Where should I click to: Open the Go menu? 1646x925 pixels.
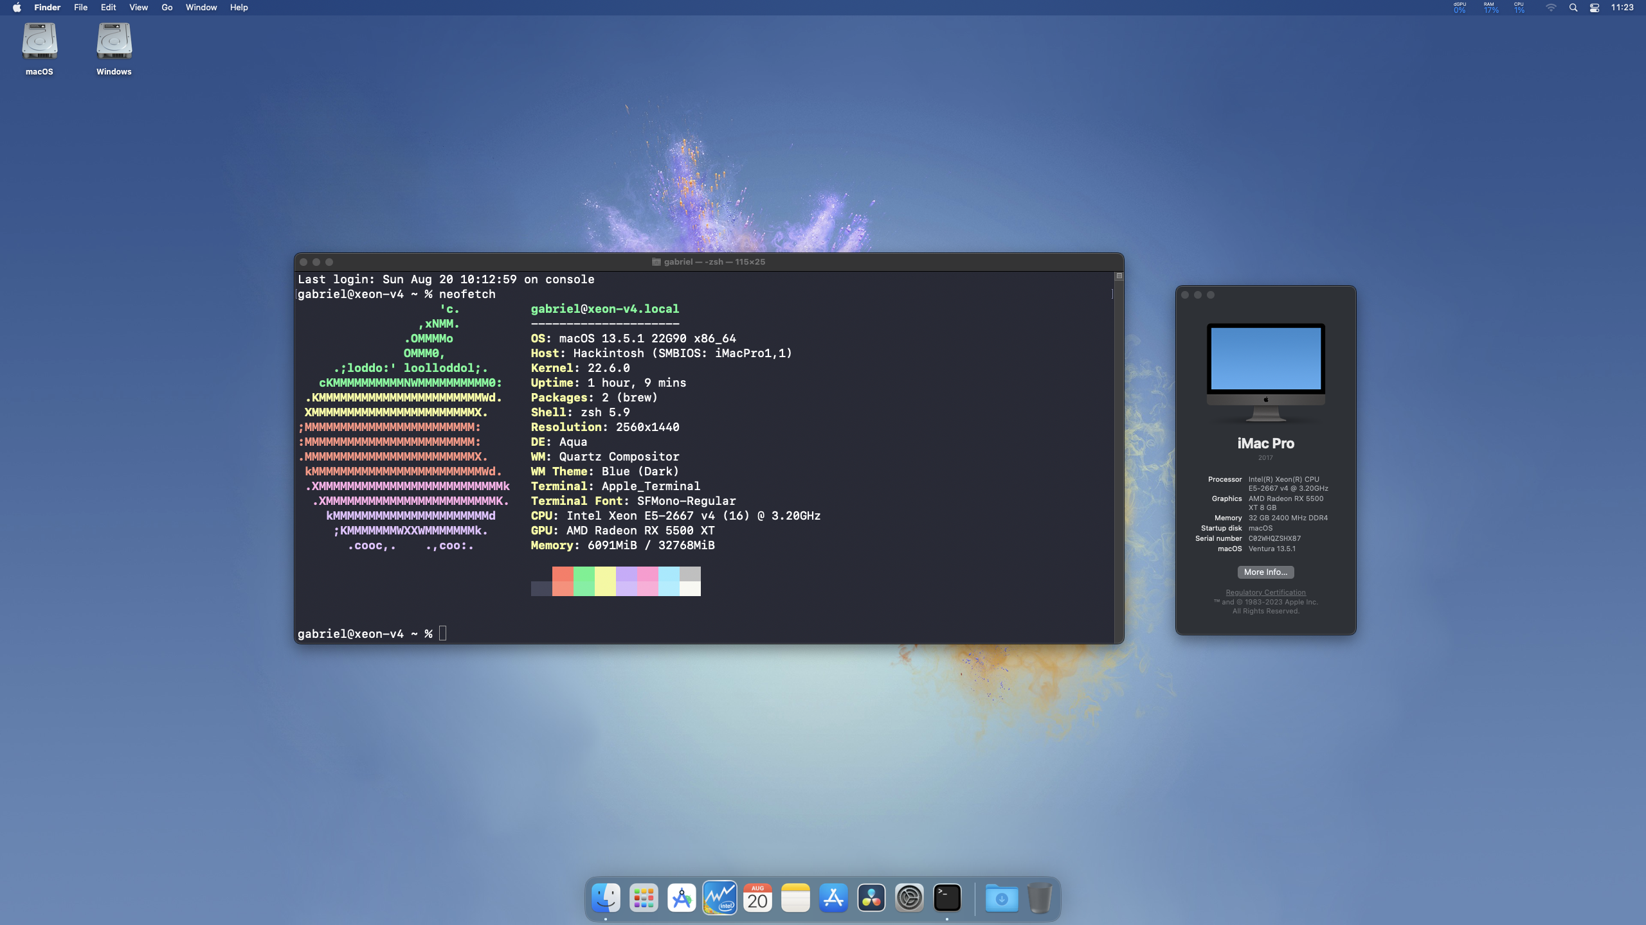coord(167,8)
